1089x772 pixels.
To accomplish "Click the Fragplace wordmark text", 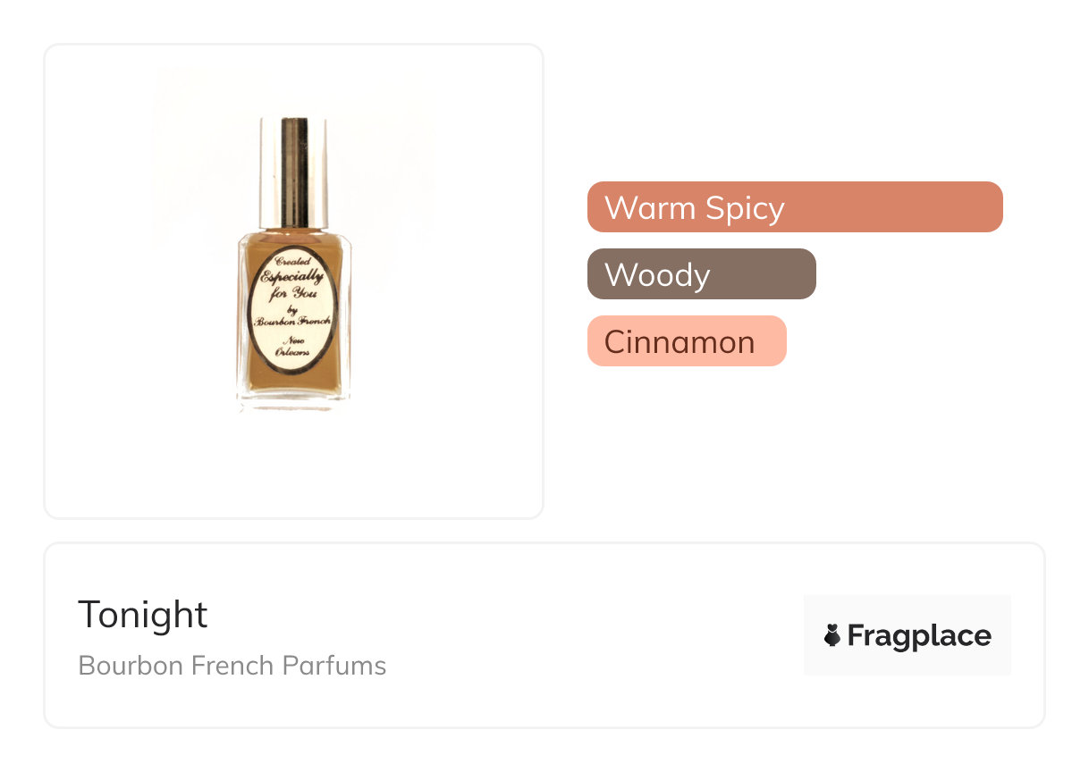I will coord(918,635).
